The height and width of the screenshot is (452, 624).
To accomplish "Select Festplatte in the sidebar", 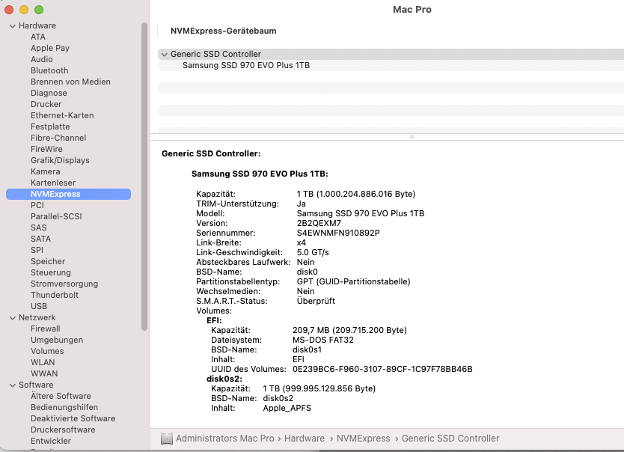I will click(50, 126).
